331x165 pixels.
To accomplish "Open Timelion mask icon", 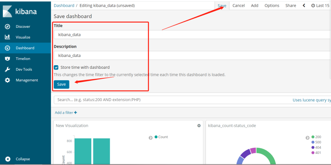I will click(x=8, y=59).
